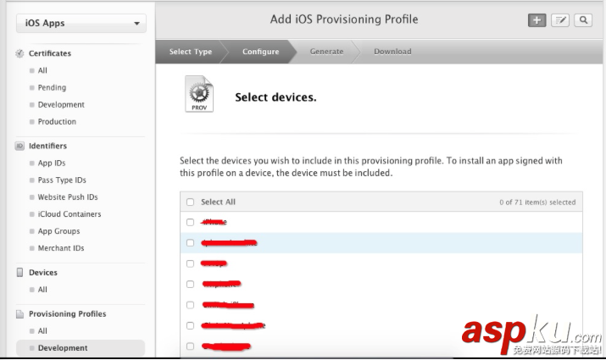Viewport: 606px width, 360px height.
Task: Open Pass Type IDs
Action: [62, 180]
